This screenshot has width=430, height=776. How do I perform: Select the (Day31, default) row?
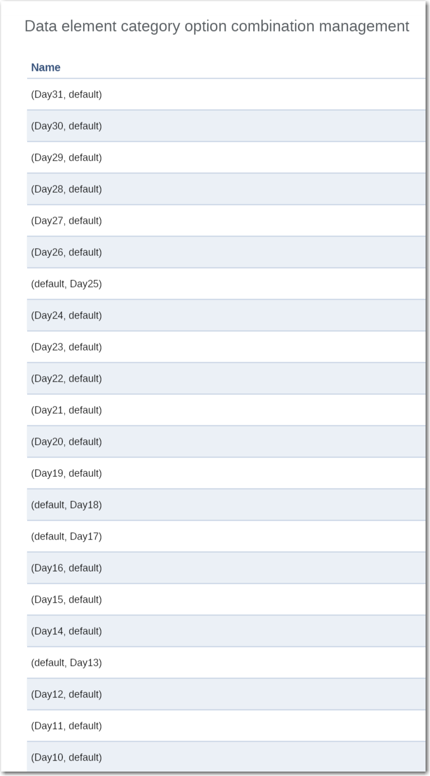66,95
